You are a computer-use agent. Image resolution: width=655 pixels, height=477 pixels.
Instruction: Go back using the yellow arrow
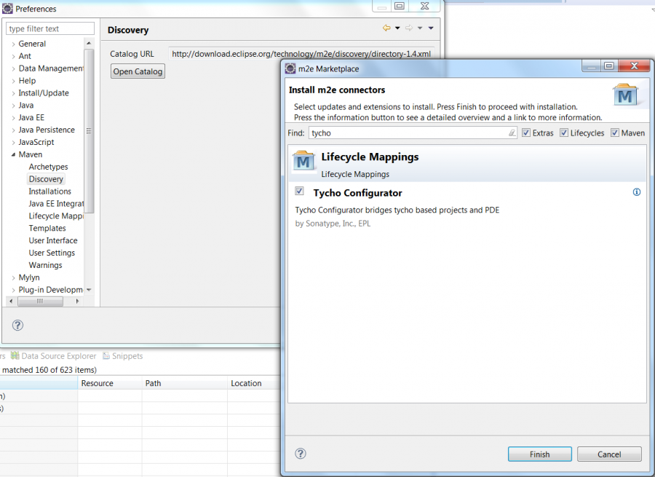pos(386,28)
